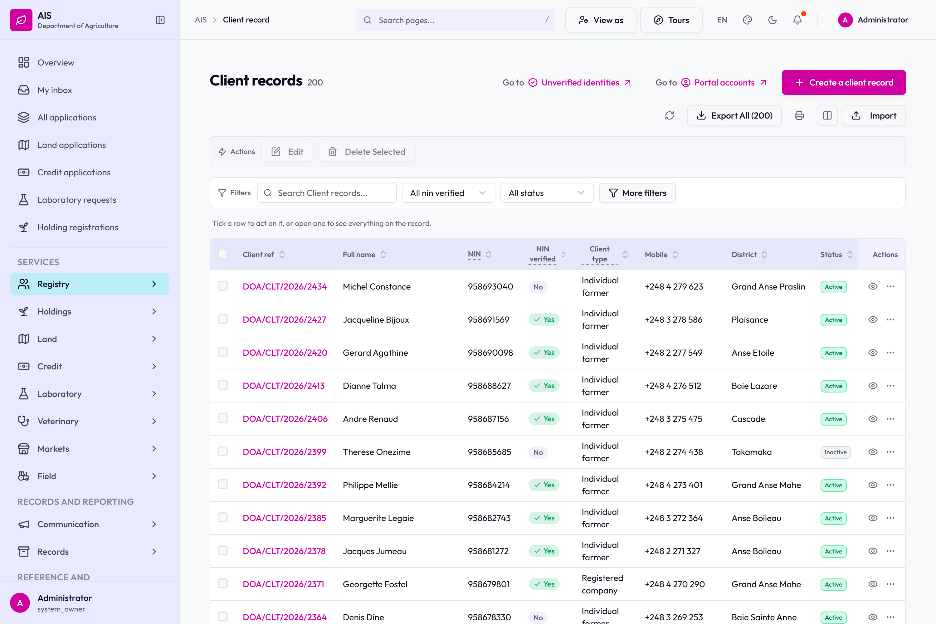Screen dimensions: 936x624
Task: Open the All status dropdown
Action: tap(547, 193)
